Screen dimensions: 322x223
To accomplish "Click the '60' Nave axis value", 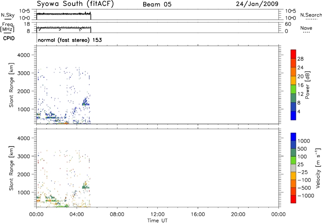I will [x=288, y=24].
